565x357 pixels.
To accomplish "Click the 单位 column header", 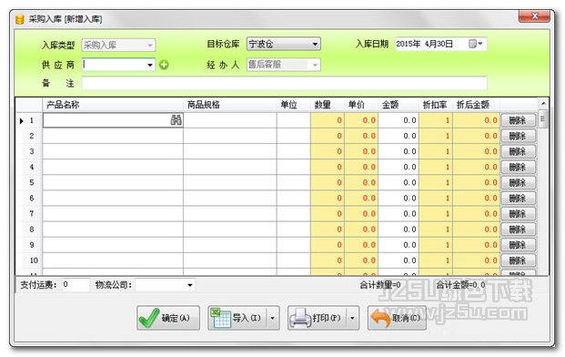I will pos(293,105).
